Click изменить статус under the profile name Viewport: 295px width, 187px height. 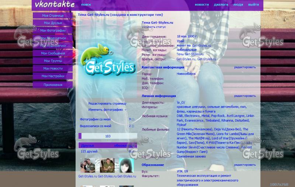tap(154, 27)
